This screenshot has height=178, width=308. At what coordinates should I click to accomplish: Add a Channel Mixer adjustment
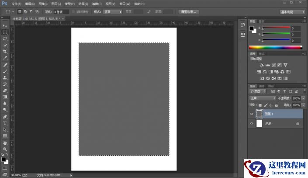point(282,72)
